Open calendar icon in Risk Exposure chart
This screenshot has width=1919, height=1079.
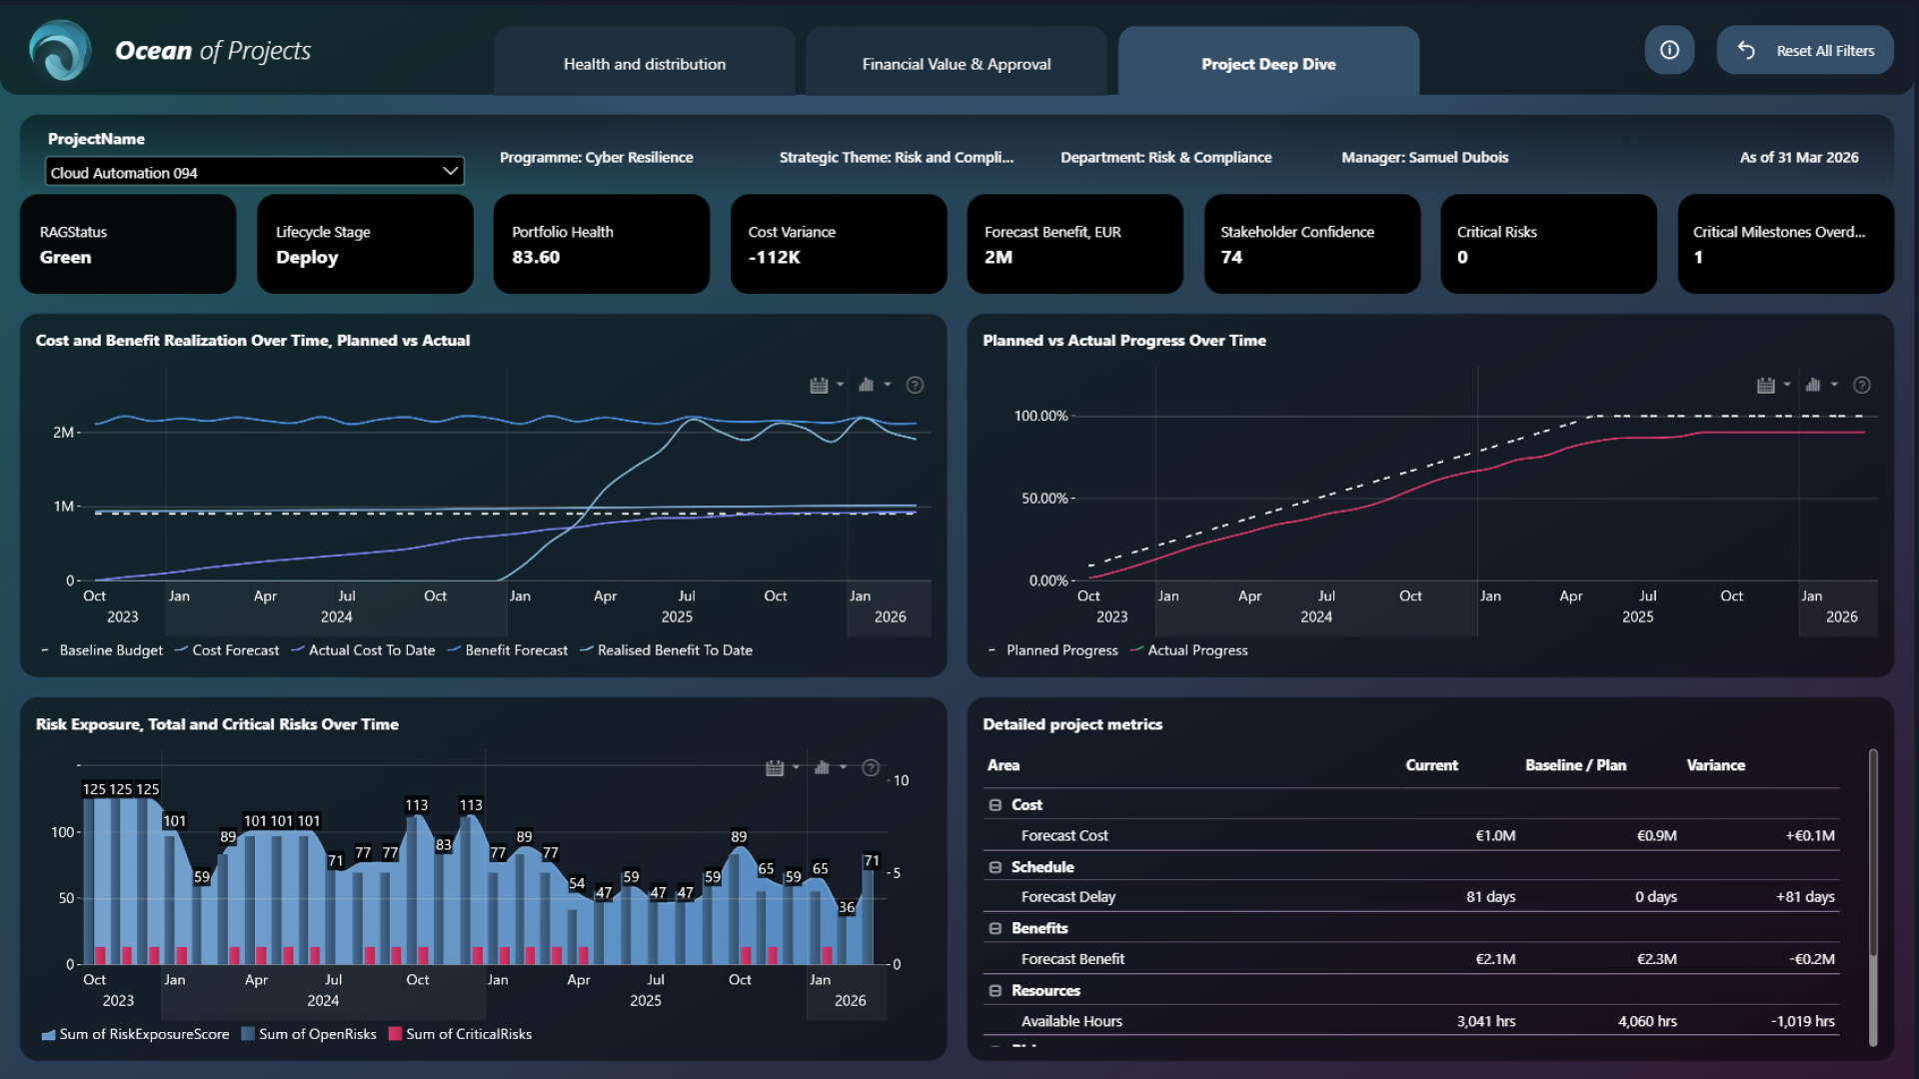coord(775,767)
